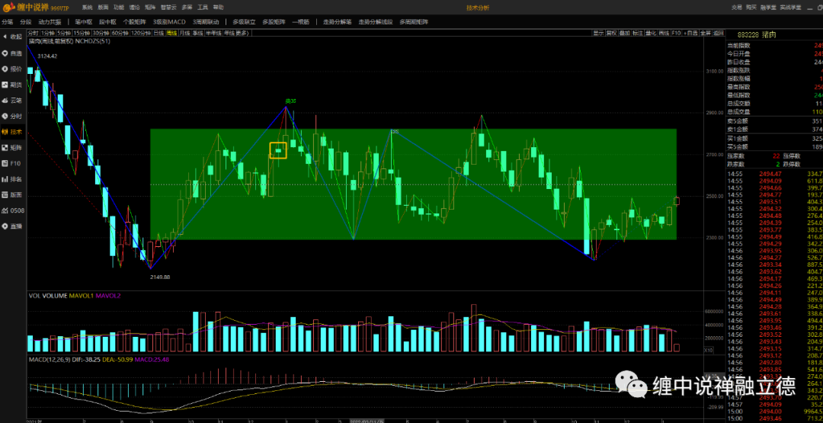
Task: Expand 更多 period options
Action: pyautogui.click(x=243, y=33)
